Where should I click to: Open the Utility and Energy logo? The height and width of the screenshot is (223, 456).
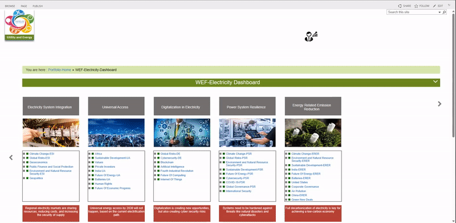(19, 25)
